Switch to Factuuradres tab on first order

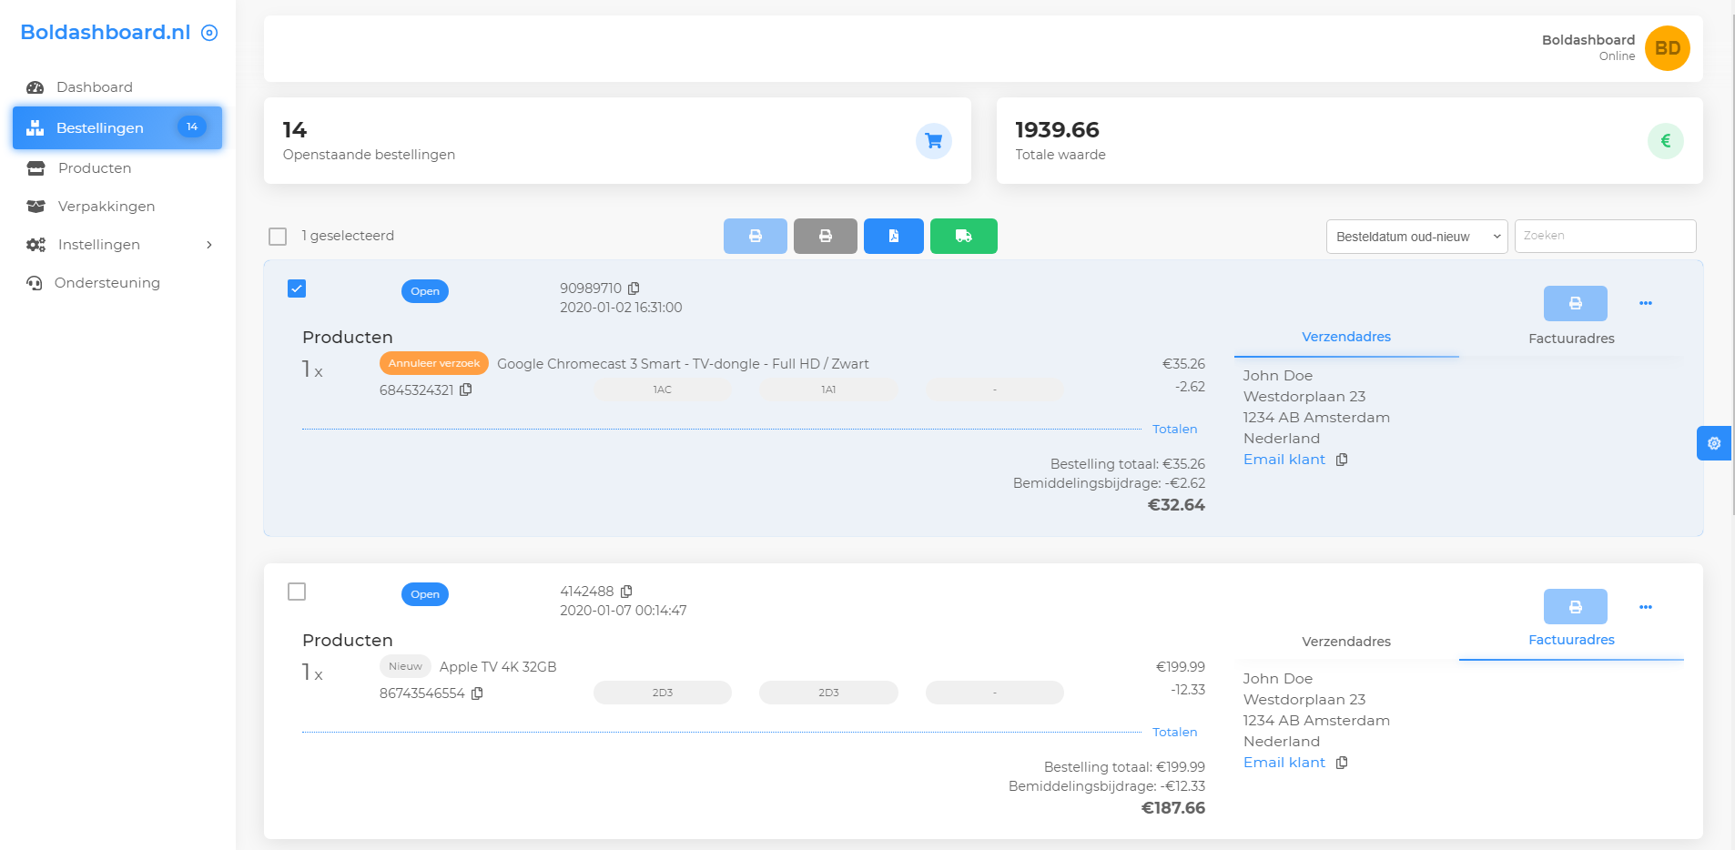tap(1571, 339)
